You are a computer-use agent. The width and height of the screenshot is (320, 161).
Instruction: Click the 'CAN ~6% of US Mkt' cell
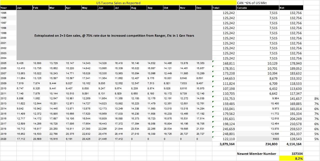(258, 3)
